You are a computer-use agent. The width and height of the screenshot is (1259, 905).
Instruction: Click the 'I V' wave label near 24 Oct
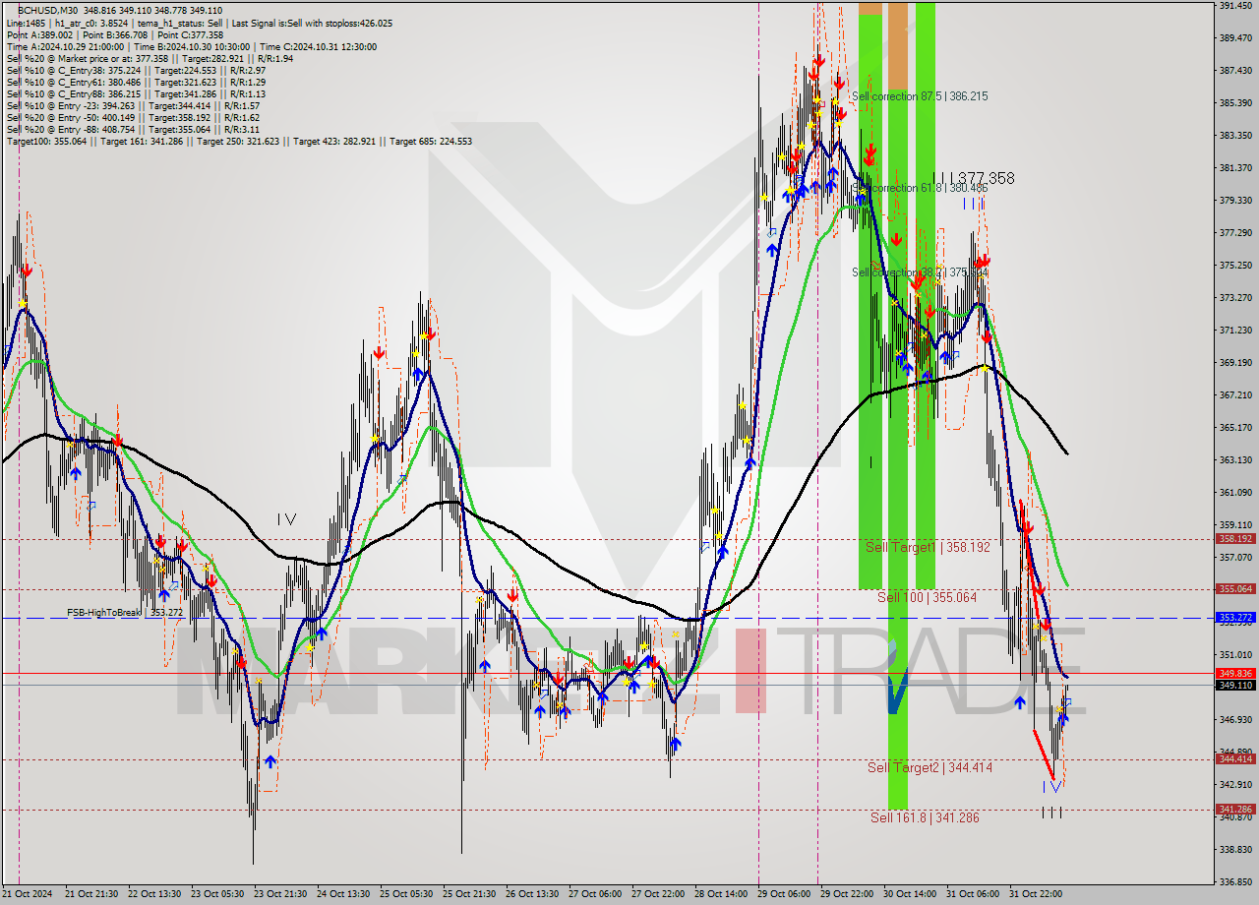tap(286, 518)
